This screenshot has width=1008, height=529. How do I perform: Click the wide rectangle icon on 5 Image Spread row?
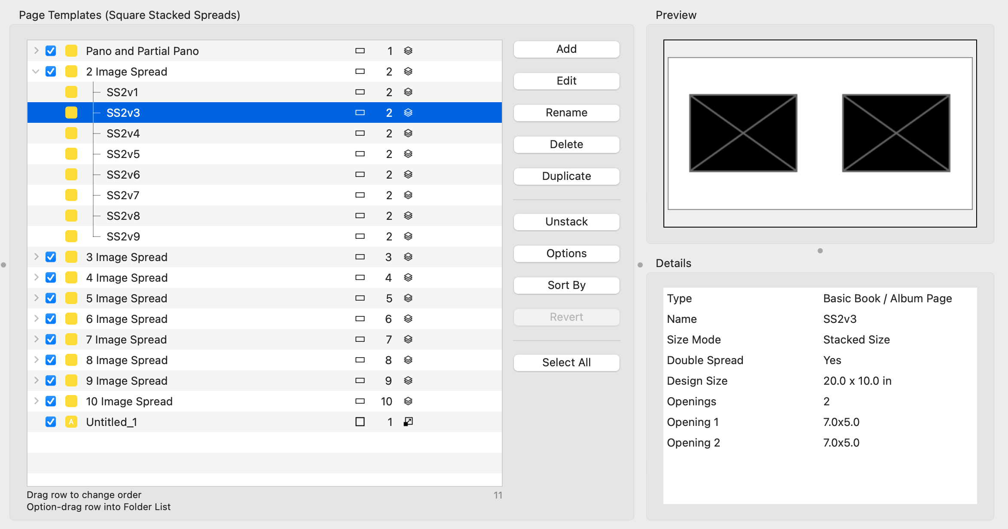click(x=360, y=298)
